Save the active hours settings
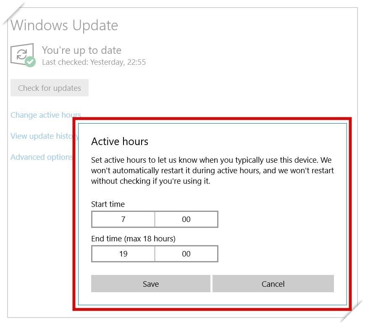 [150, 284]
